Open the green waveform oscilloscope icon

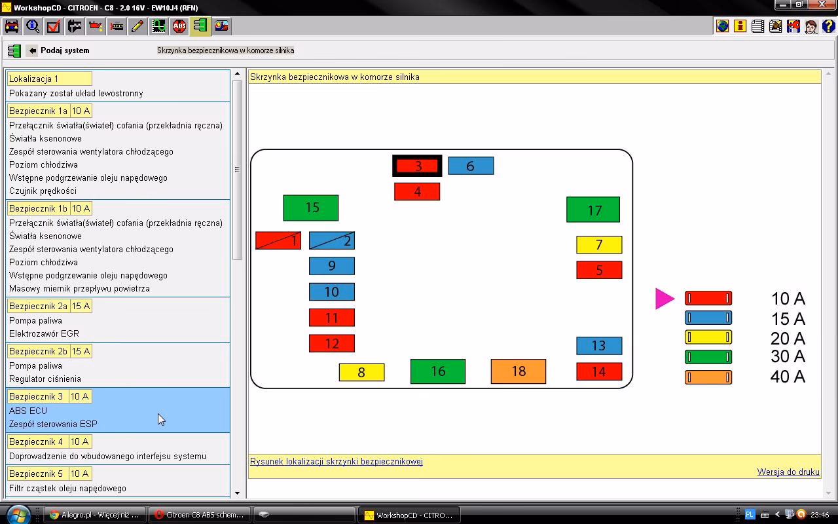pos(158,26)
